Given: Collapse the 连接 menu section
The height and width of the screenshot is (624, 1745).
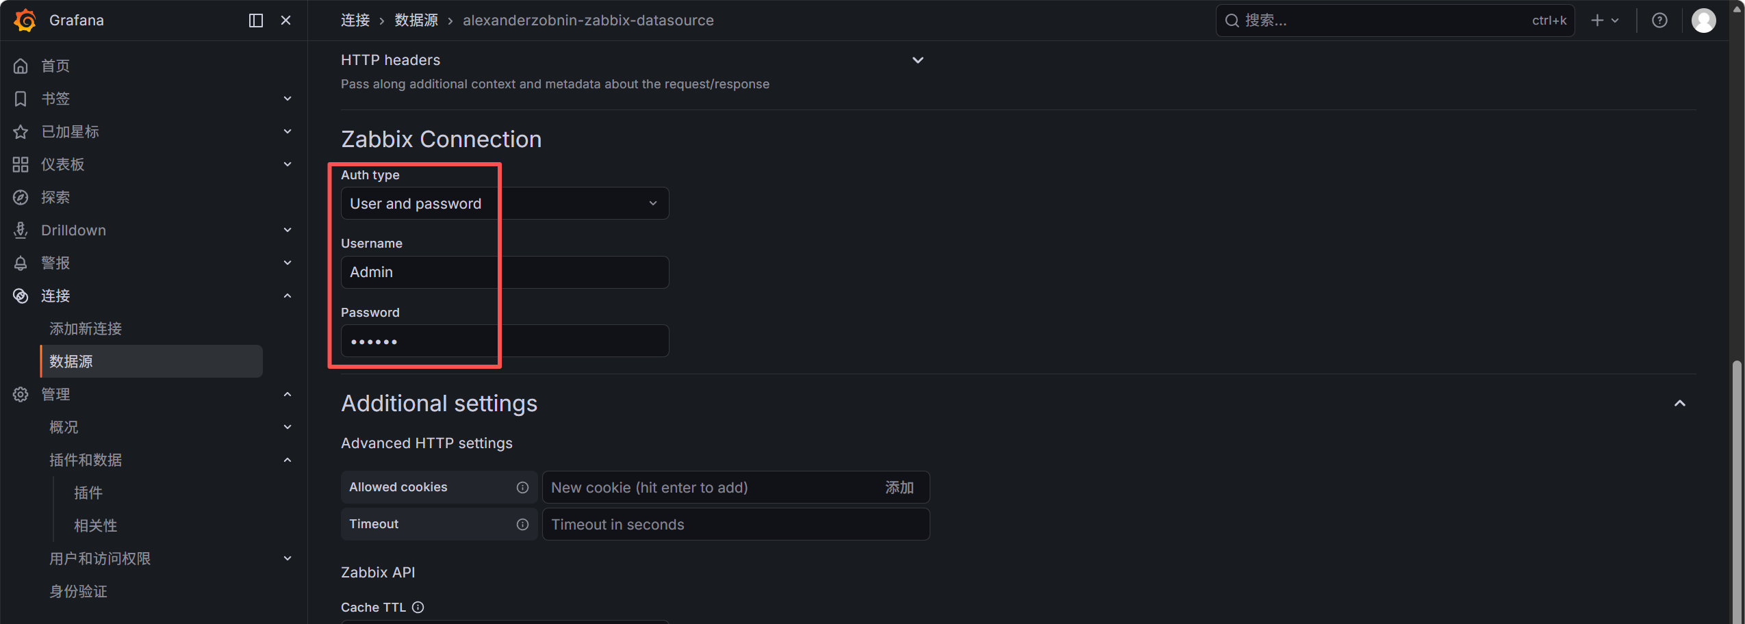Looking at the screenshot, I should click(288, 296).
